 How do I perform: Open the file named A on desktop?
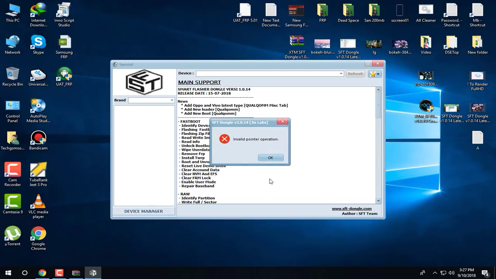click(477, 141)
